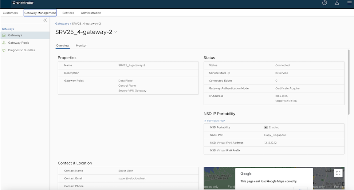The height and width of the screenshot is (190, 354).
Task: Click the Service State info icon
Action: (229, 73)
